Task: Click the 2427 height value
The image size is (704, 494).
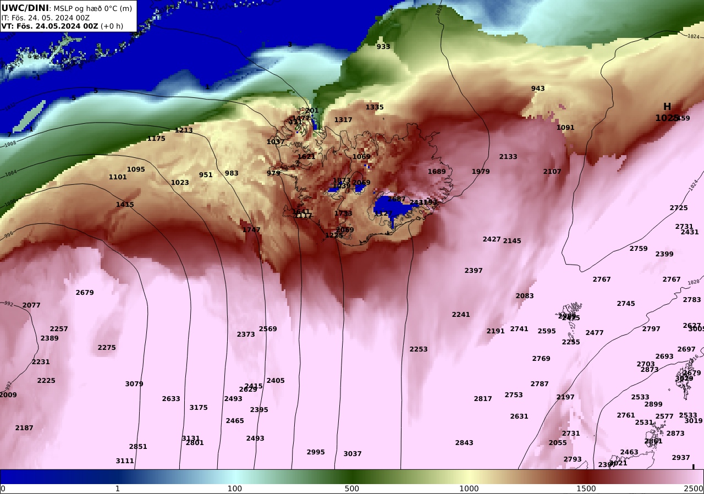Action: pos(492,239)
